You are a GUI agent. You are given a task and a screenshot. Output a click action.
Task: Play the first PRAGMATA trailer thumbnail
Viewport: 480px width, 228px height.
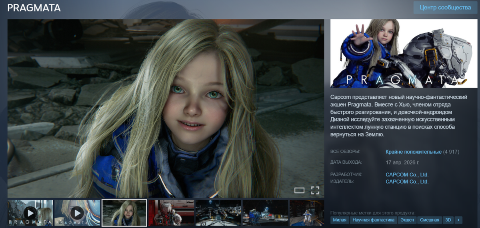coord(30,213)
